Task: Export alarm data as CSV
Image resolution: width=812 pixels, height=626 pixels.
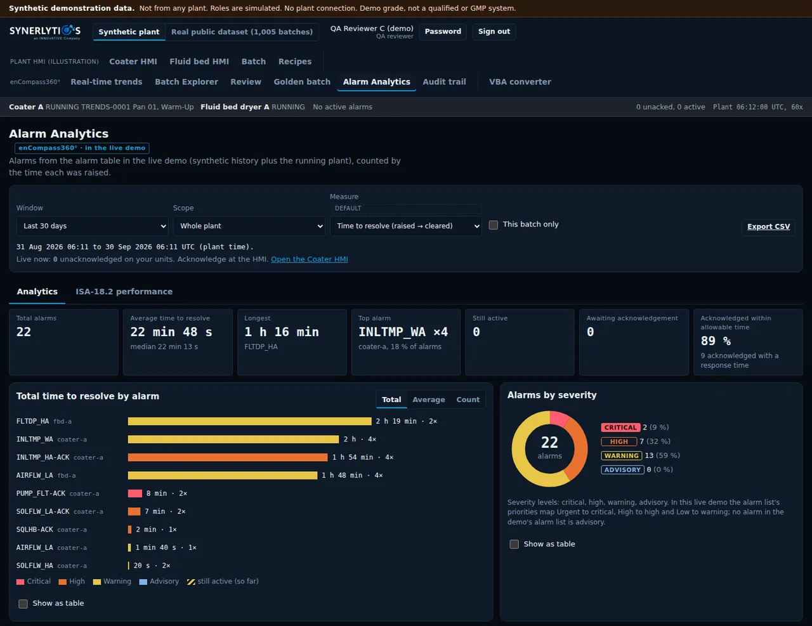Action: [x=768, y=226]
